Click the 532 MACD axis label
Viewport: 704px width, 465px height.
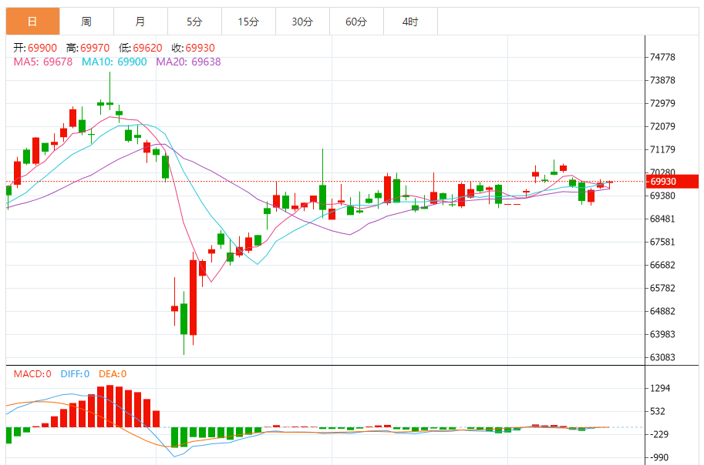coord(658,411)
